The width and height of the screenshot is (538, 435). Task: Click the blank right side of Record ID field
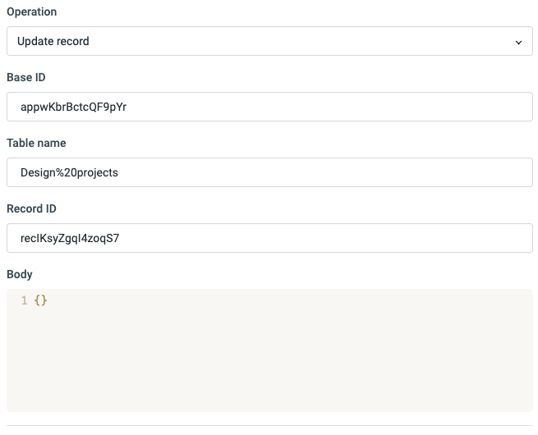point(411,238)
